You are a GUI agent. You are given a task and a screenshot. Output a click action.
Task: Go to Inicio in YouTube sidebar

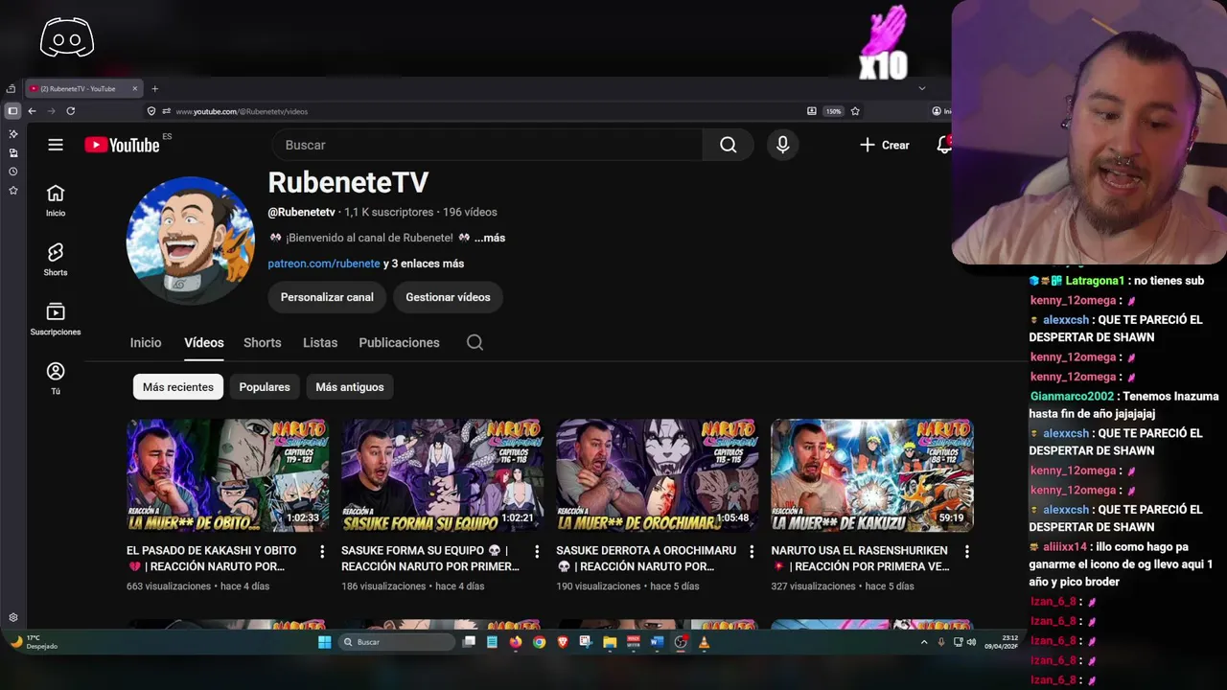pos(56,200)
